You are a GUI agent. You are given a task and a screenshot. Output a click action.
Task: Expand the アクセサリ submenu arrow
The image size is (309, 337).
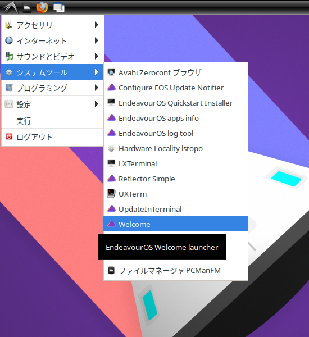(97, 25)
